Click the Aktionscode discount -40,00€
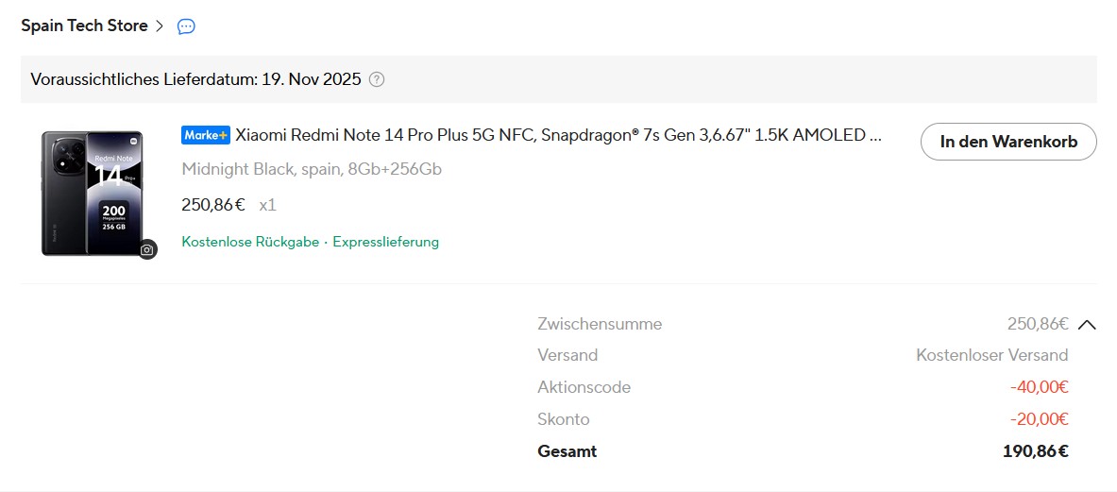Screen dimensions: 1117x492 point(1039,387)
